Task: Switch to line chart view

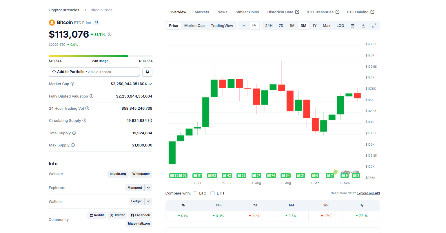Action: tap(243, 25)
